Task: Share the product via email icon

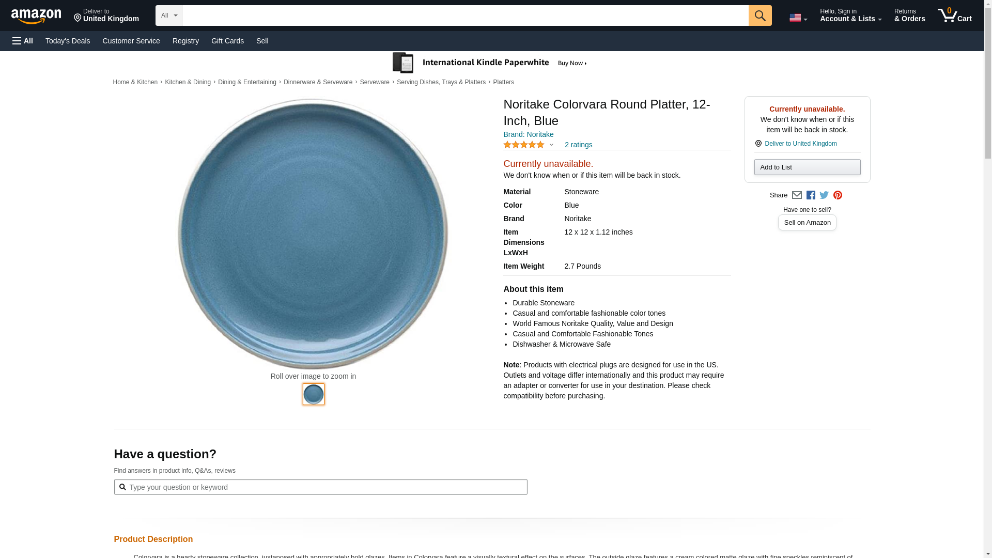Action: [797, 195]
